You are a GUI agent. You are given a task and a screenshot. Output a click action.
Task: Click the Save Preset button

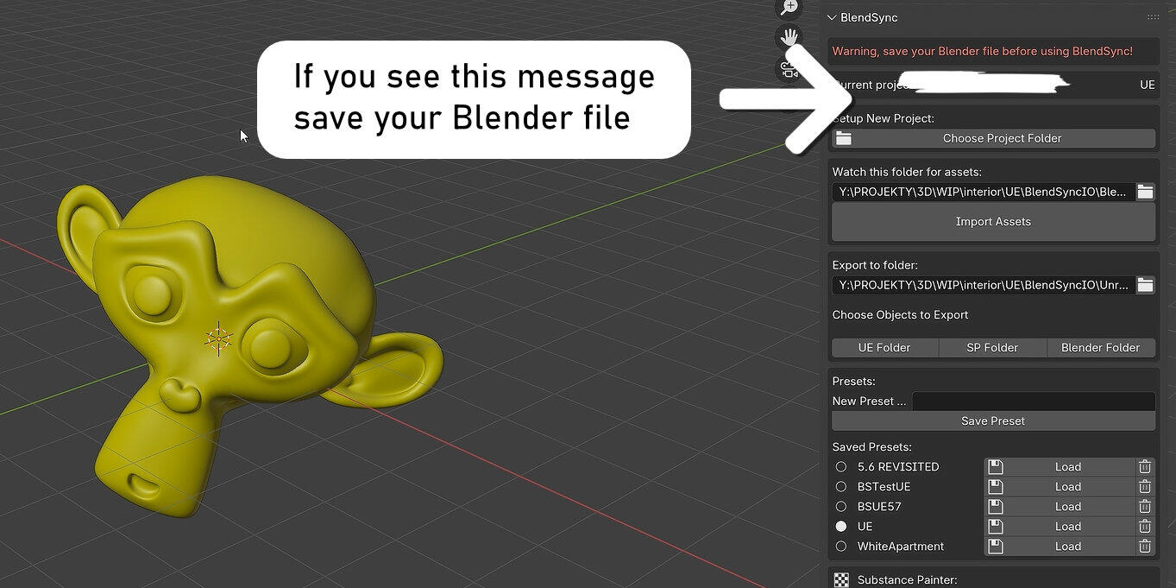pos(993,421)
